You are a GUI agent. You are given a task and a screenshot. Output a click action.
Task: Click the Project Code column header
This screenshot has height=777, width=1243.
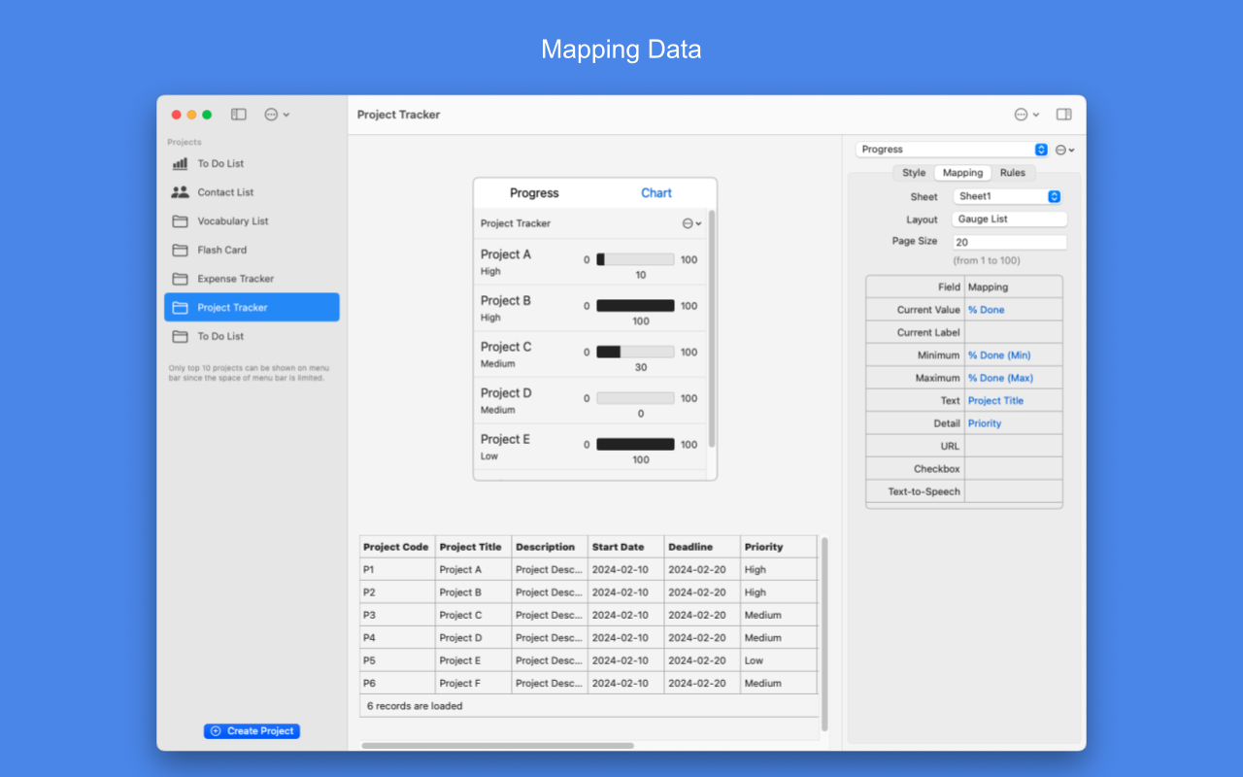(x=397, y=547)
